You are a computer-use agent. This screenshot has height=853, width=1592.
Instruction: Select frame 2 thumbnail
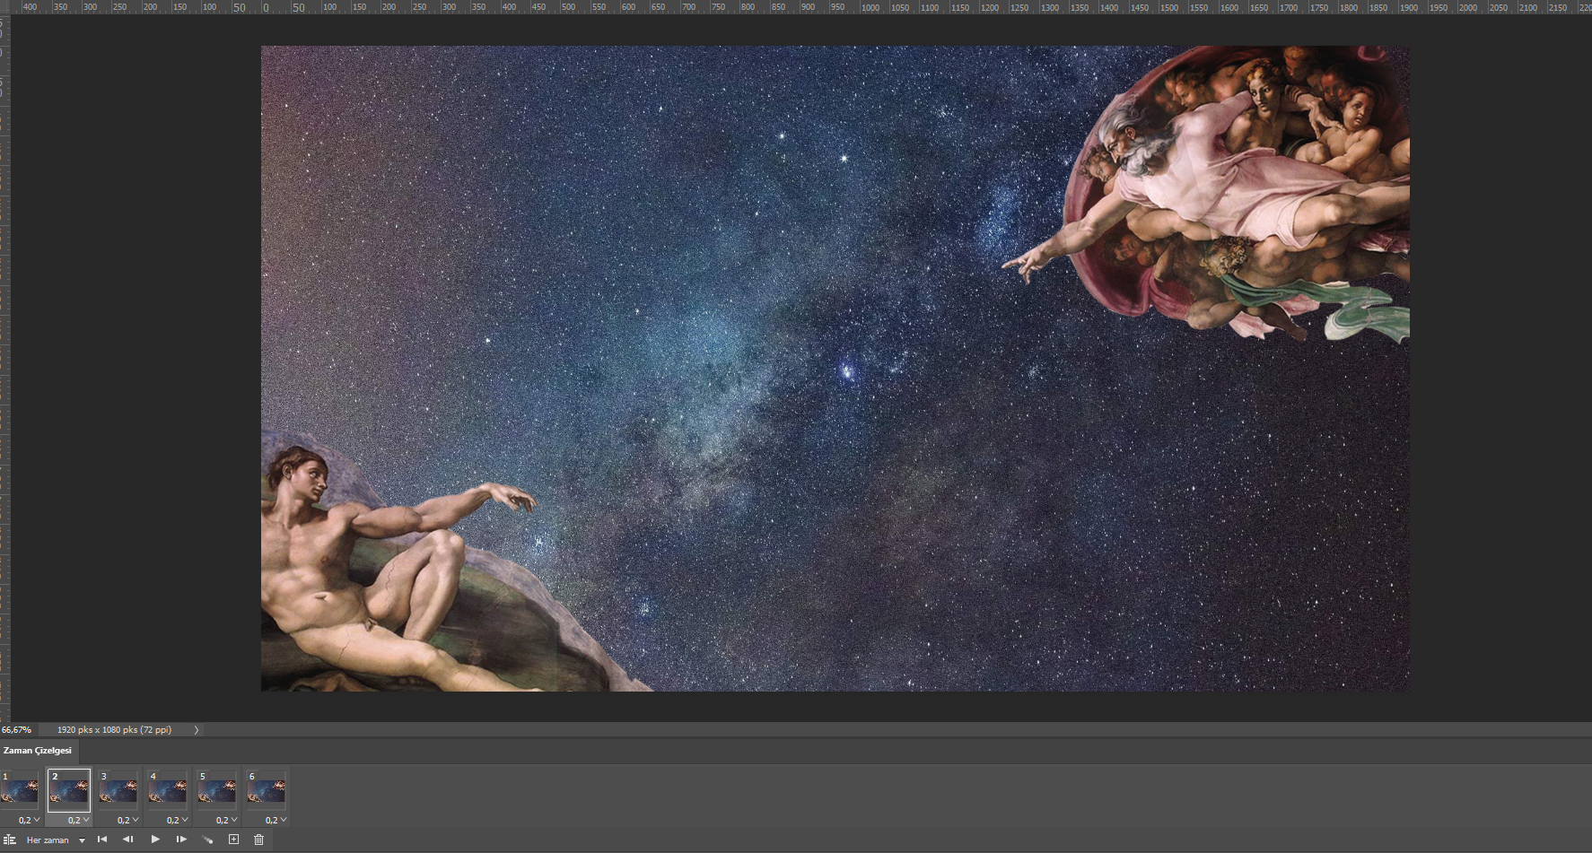click(69, 790)
